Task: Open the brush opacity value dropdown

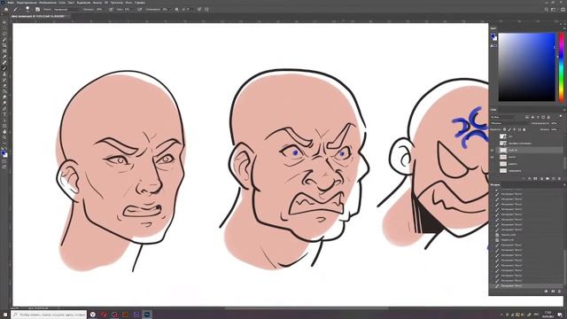Action: click(x=105, y=10)
